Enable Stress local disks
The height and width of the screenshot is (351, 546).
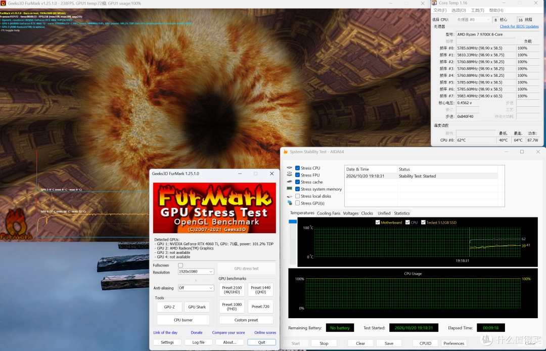[x=297, y=196]
